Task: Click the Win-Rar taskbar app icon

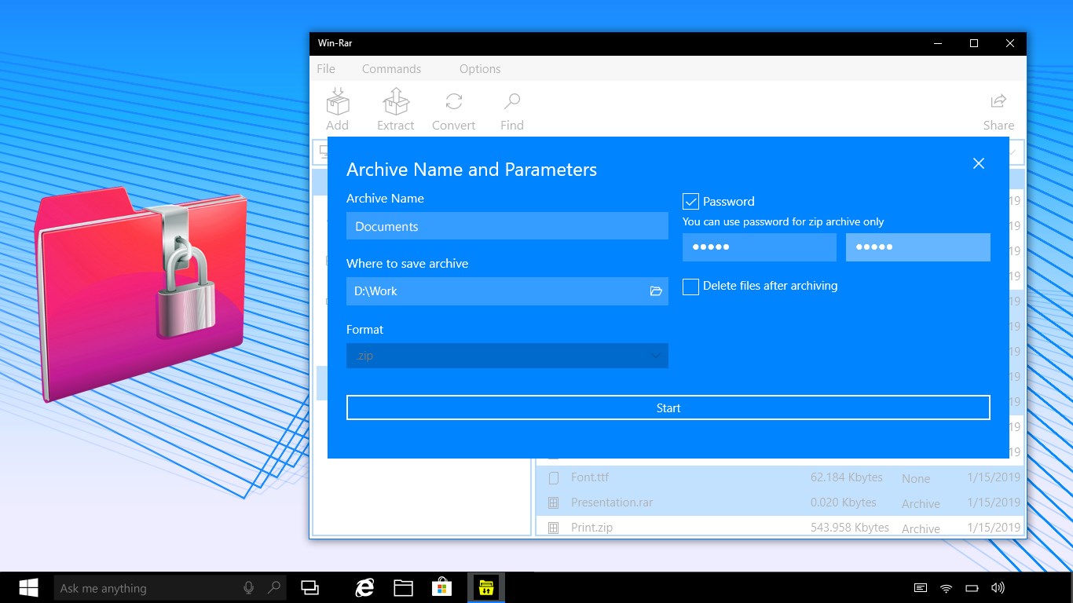Action: 486,587
